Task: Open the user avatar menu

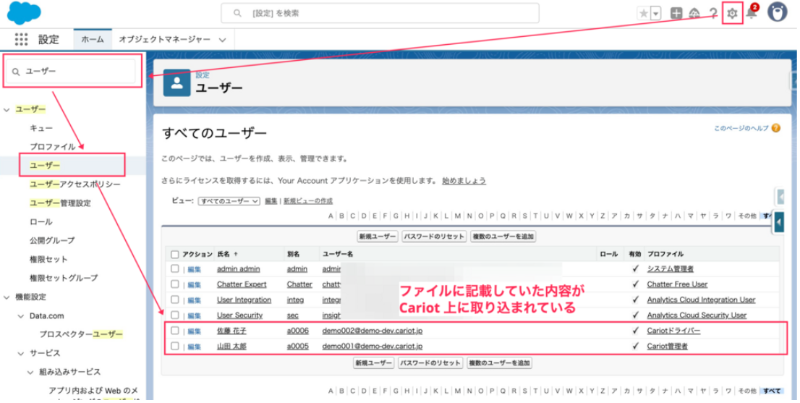Action: (777, 13)
